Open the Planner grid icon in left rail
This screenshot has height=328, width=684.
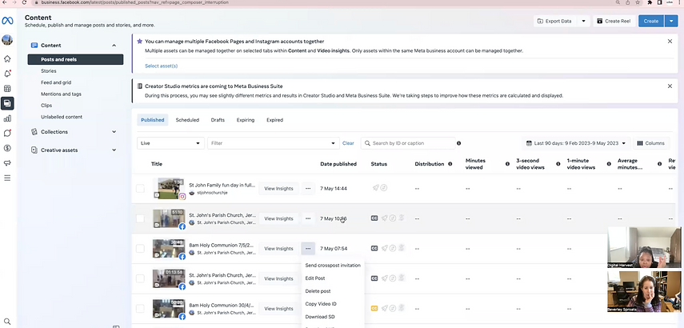pos(7,89)
